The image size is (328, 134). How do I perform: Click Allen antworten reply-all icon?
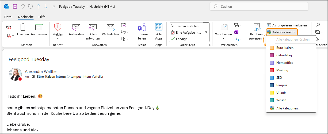(x=93, y=27)
